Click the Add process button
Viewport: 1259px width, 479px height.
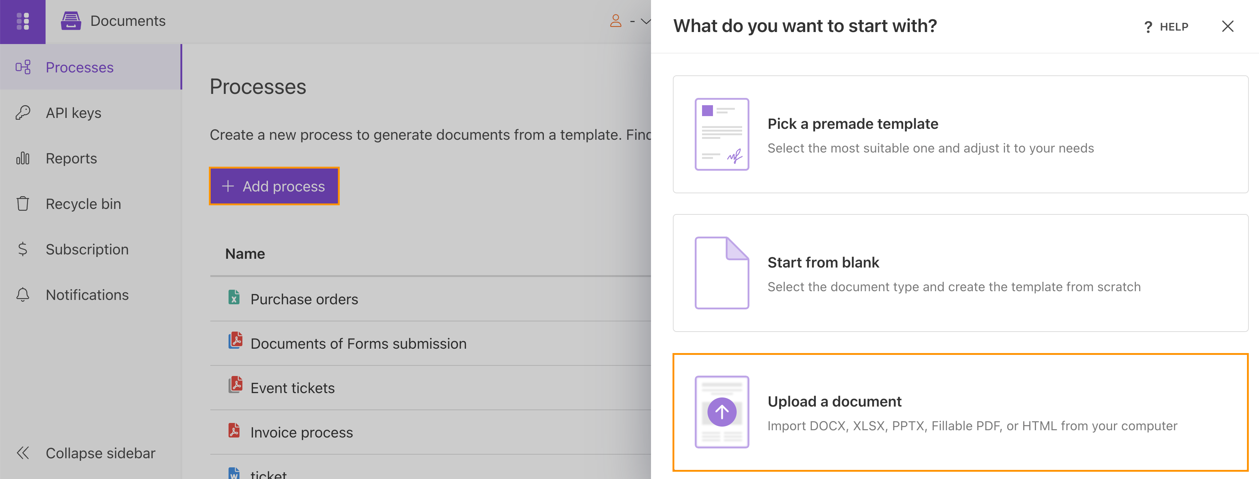[x=274, y=186]
